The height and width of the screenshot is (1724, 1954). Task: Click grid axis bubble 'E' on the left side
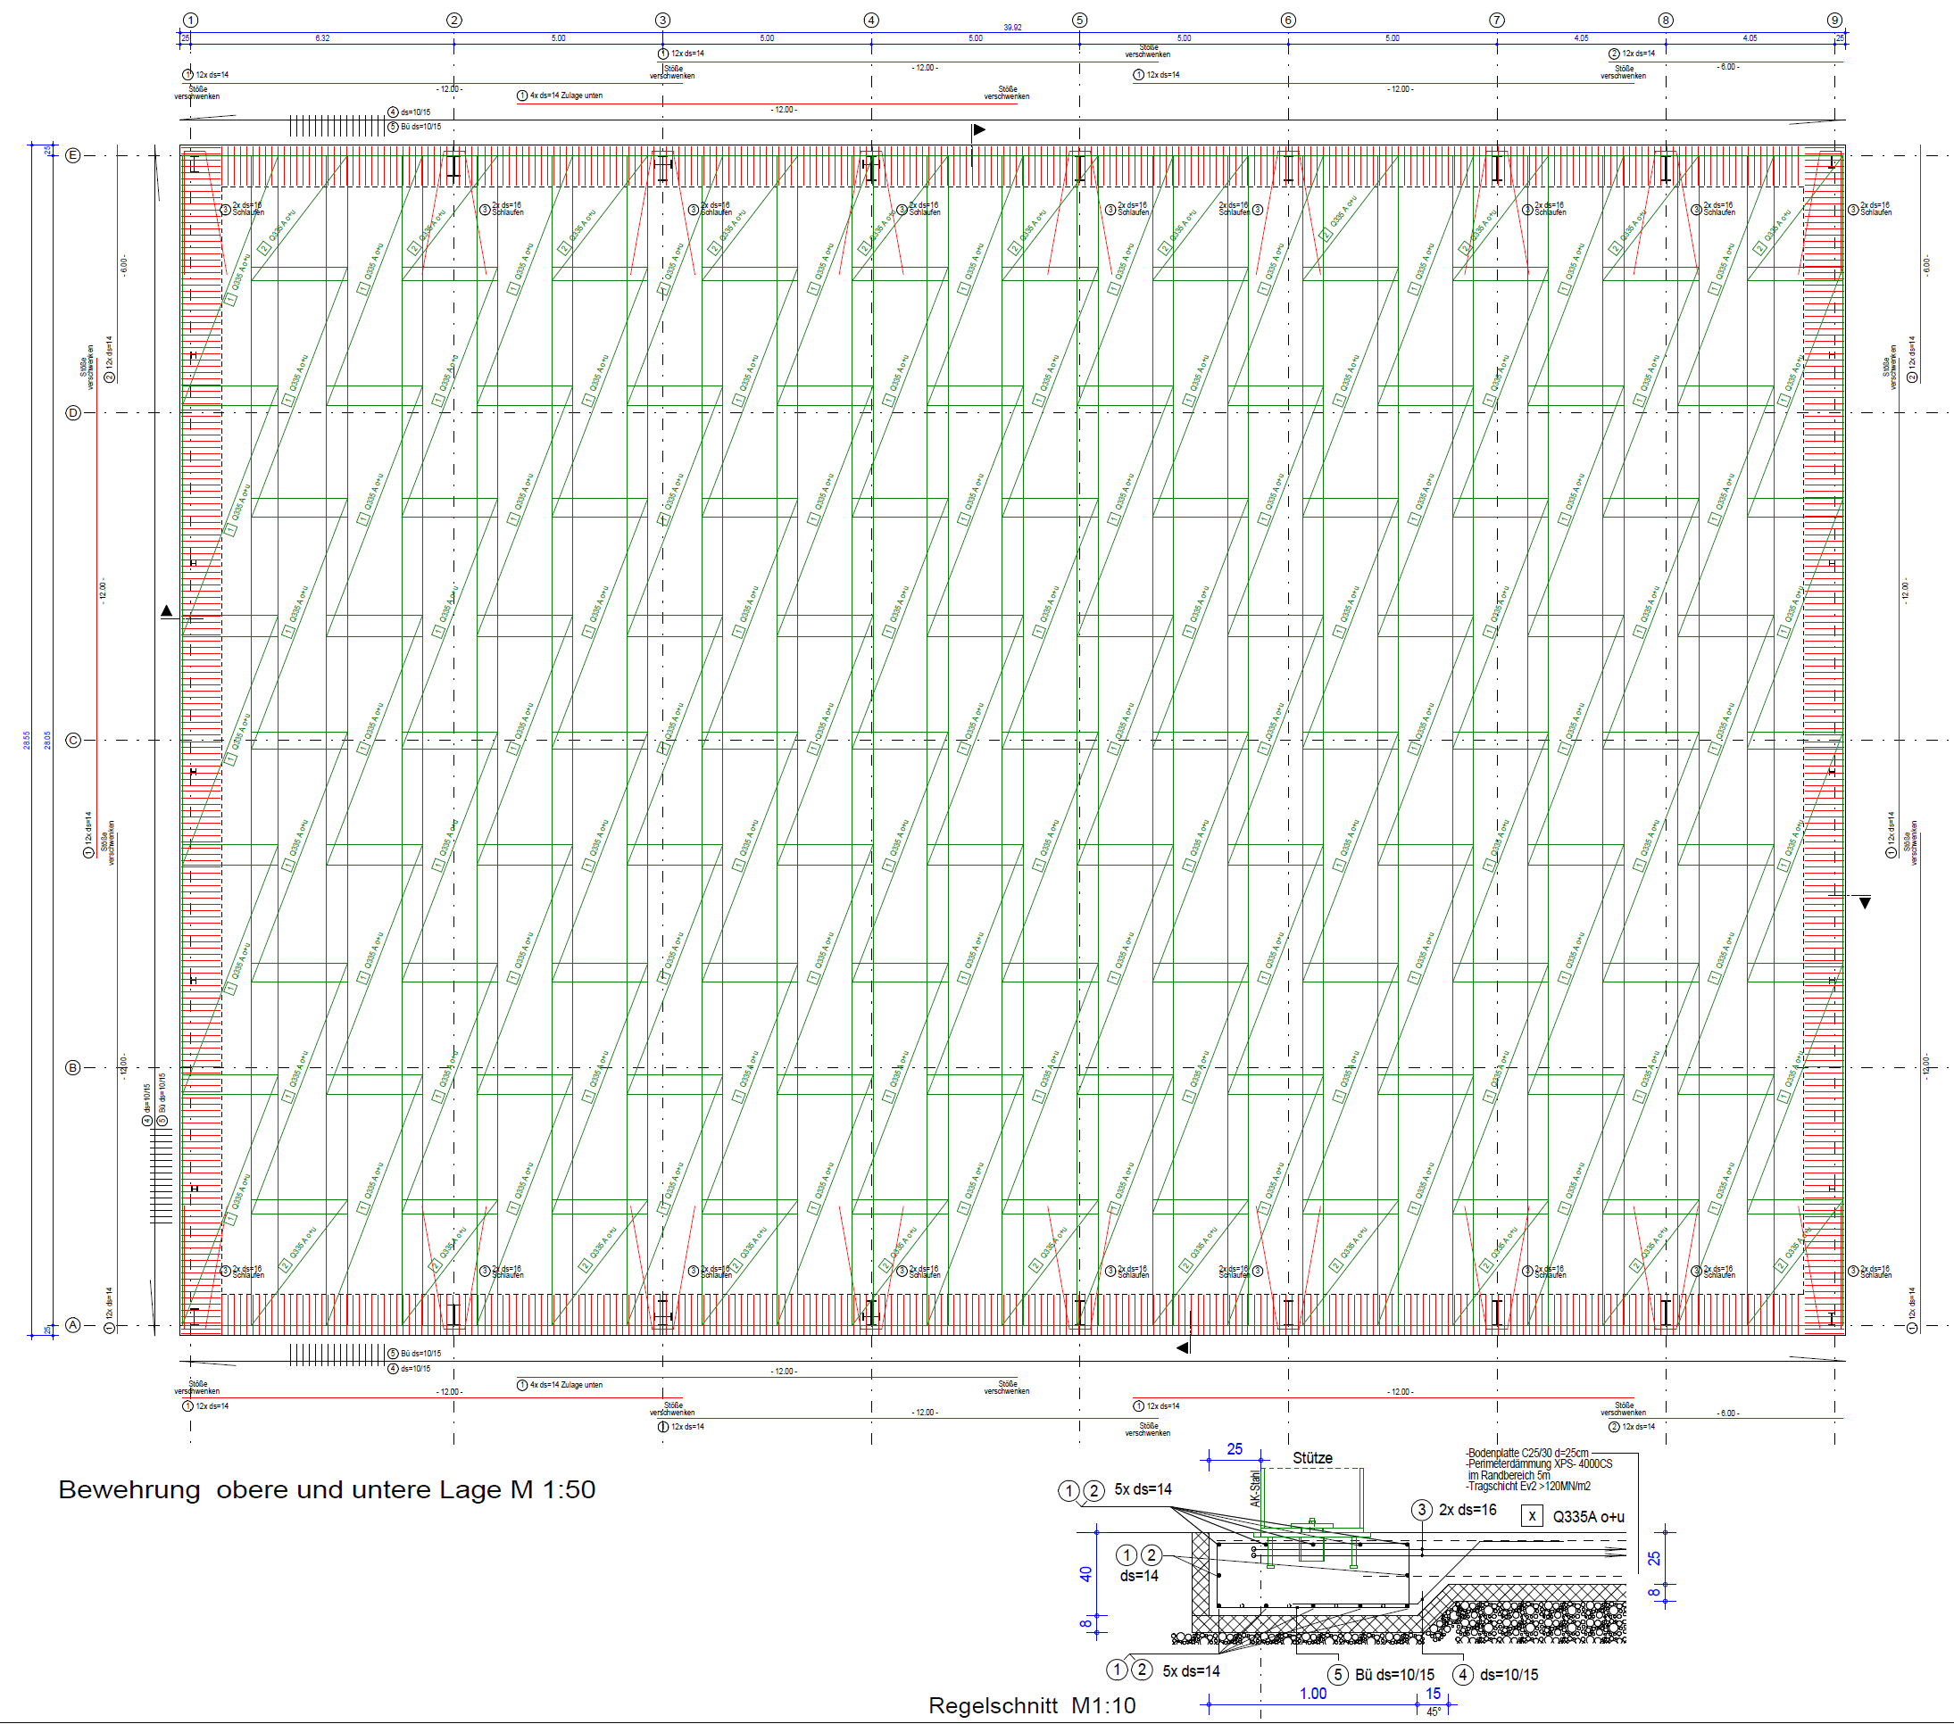tap(72, 154)
